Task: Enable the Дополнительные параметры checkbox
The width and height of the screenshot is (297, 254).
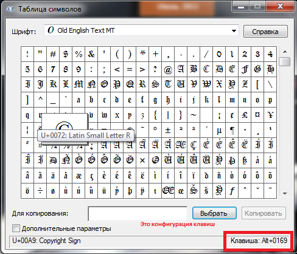Action: point(16,228)
